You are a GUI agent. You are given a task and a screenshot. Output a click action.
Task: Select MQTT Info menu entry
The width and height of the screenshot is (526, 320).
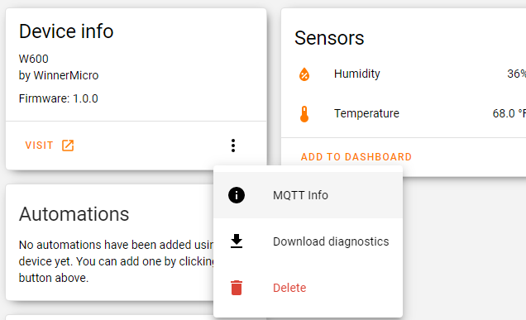(x=308, y=195)
